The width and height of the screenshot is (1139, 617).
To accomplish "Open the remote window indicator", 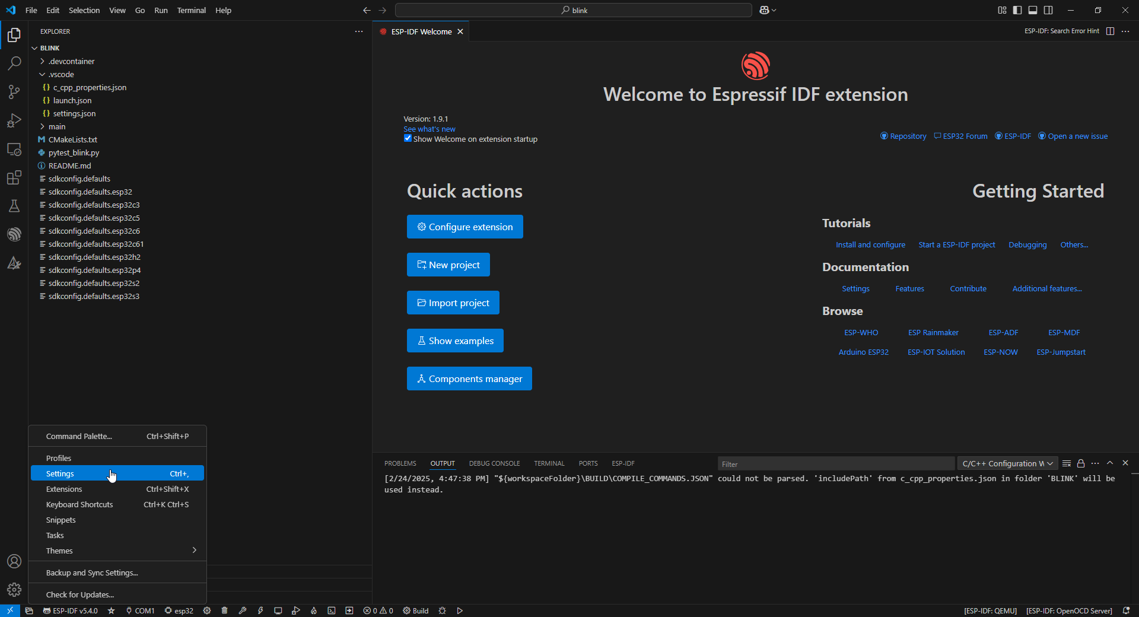I will click(x=10, y=610).
